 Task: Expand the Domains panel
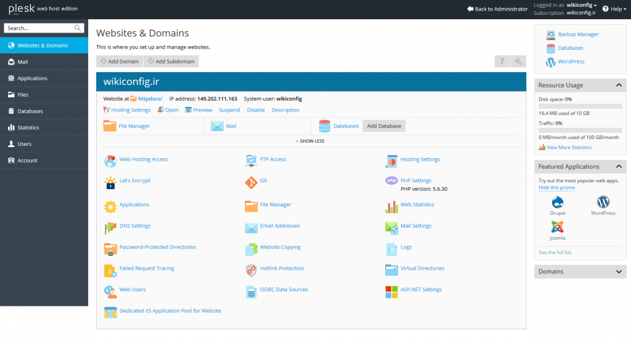(619, 272)
